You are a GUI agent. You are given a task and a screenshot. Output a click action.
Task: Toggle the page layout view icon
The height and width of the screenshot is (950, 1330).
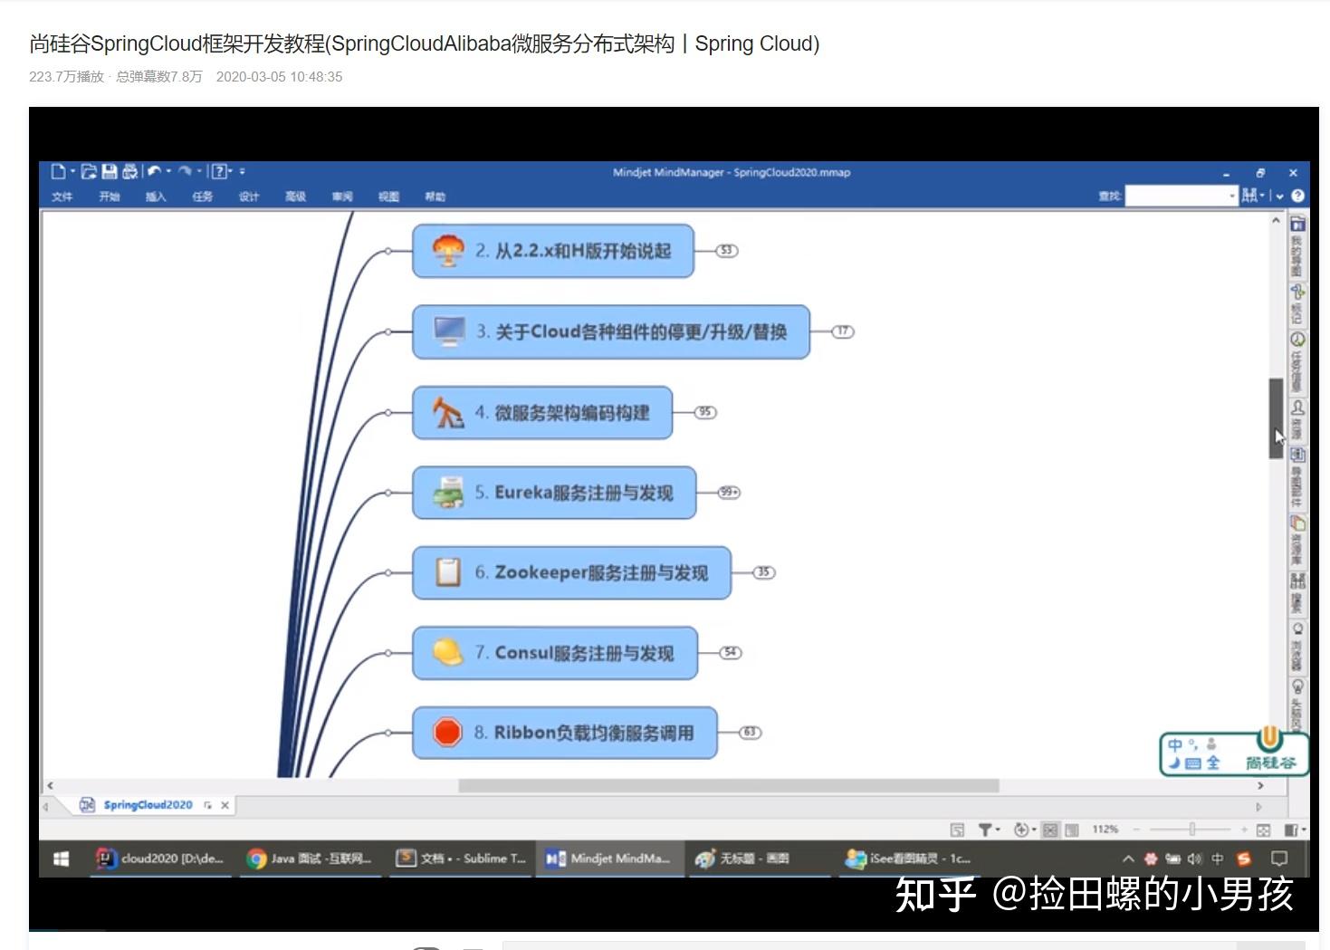pos(1071,829)
